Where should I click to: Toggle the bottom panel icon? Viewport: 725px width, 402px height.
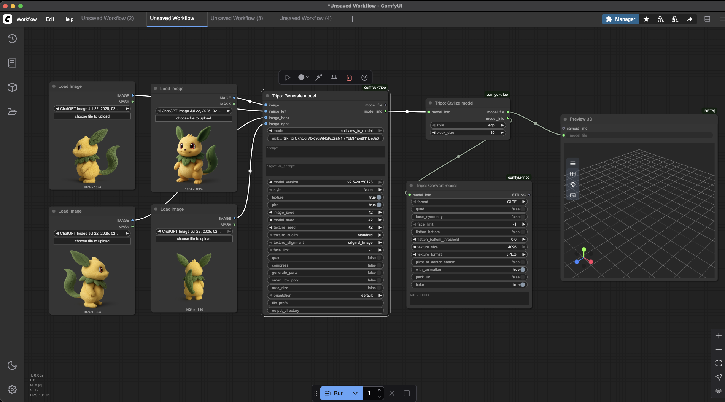708,19
